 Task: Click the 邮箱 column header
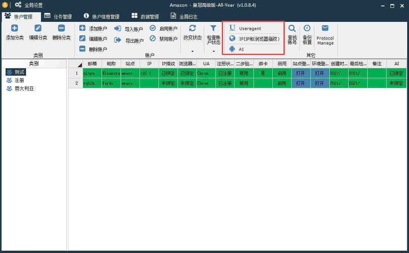[92, 64]
